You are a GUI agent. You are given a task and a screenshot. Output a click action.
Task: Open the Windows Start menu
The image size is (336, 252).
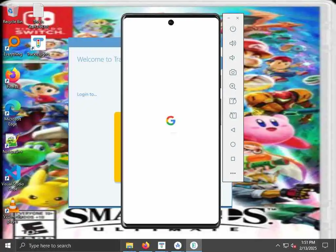8,245
